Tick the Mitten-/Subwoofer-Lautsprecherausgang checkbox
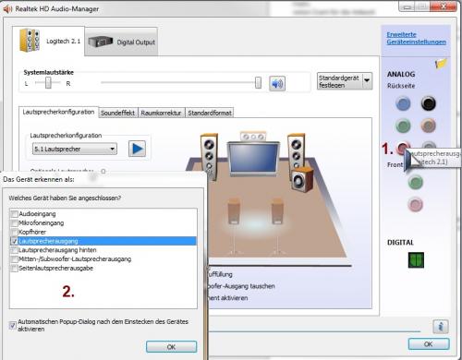The height and width of the screenshot is (360, 462). pos(14,259)
